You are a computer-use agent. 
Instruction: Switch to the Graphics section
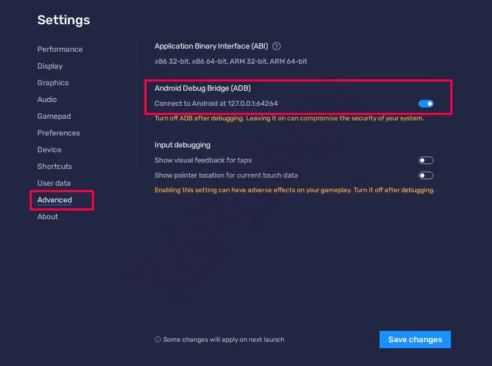click(x=53, y=83)
